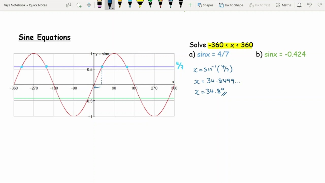Click the Ink to Text button
The height and width of the screenshot is (183, 325).
pos(259,5)
